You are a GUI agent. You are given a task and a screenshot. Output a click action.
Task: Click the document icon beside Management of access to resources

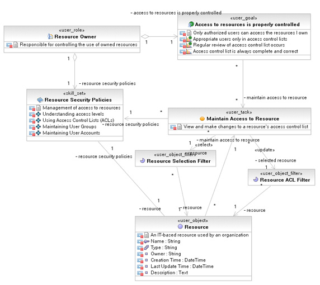(x=39, y=108)
